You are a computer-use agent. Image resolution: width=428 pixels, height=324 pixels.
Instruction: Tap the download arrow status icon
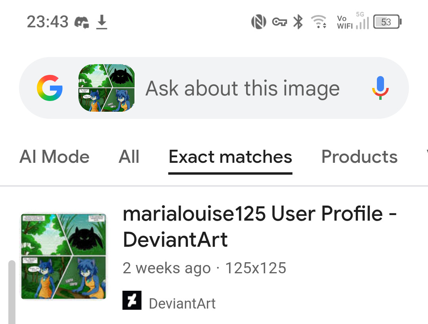click(x=102, y=22)
